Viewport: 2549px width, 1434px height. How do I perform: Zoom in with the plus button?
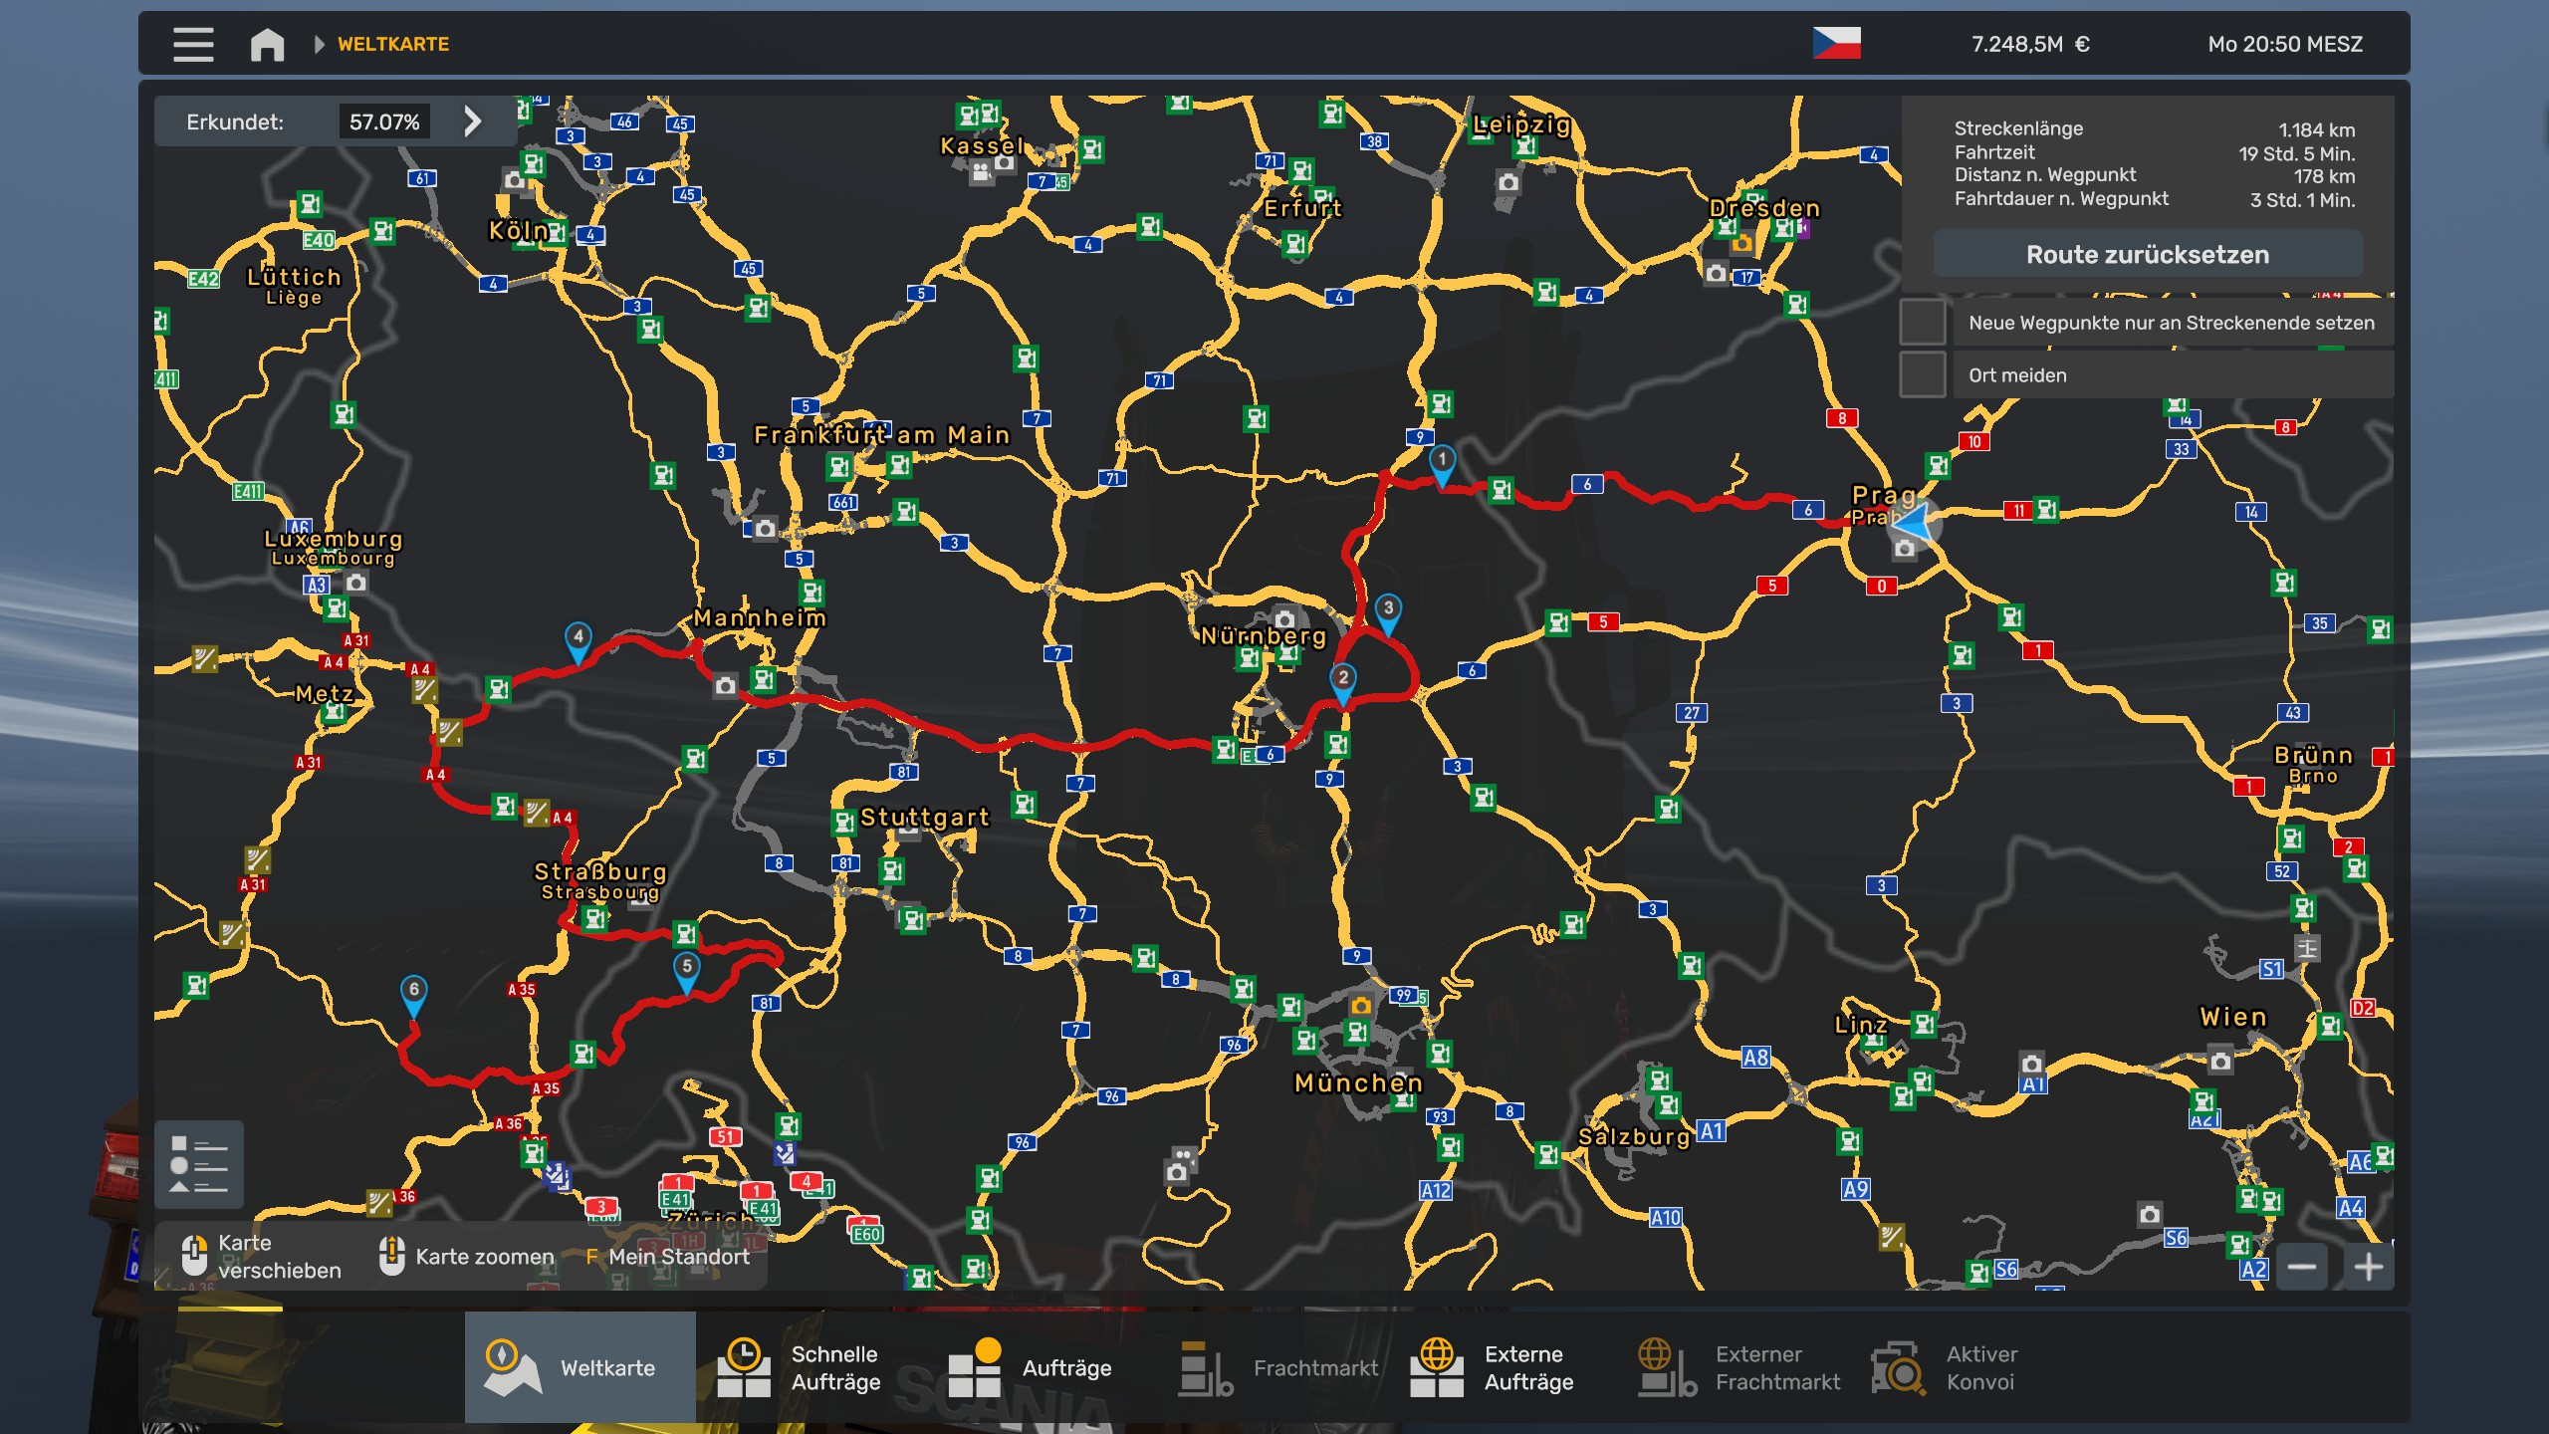2368,1267
